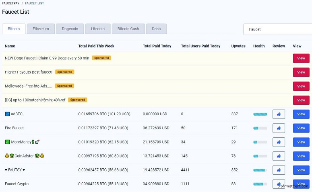Viewport: 312px width, 192px height.
Task: Click the 4411 users paid value
Action: [185, 170]
